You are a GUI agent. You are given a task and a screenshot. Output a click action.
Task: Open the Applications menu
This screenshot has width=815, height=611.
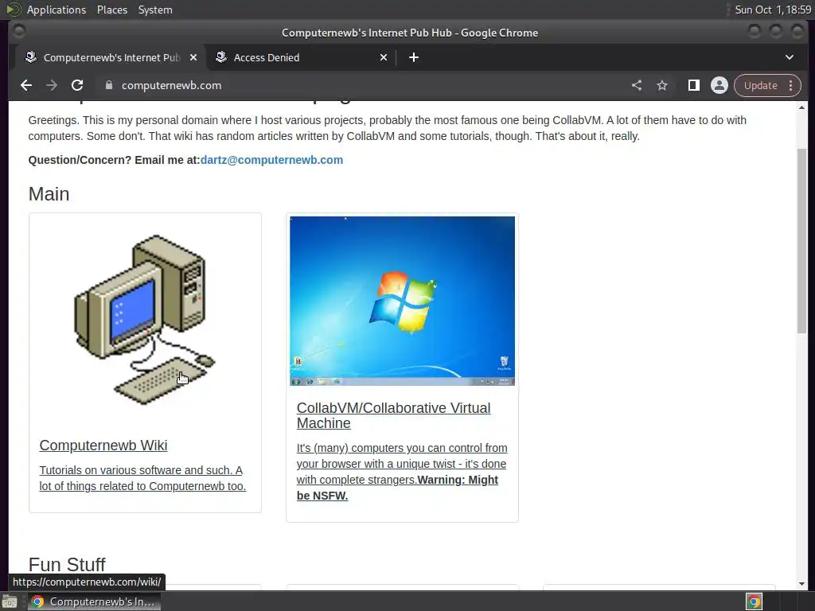click(x=57, y=10)
